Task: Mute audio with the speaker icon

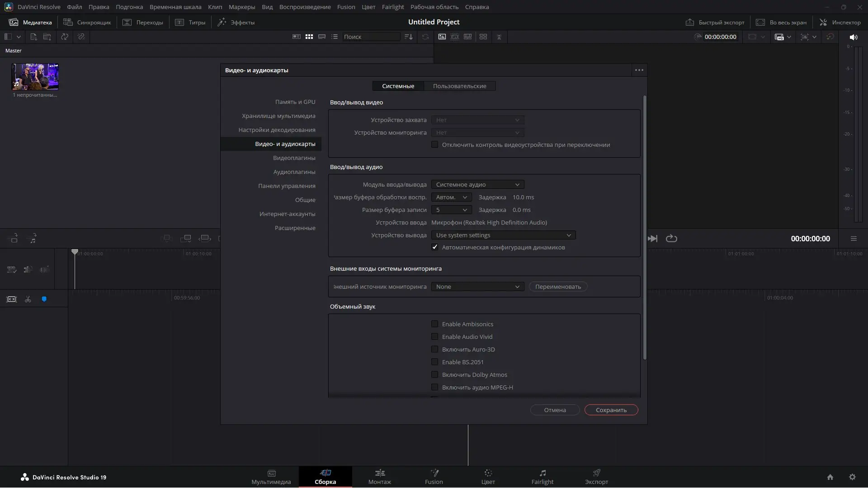Action: 853,37
